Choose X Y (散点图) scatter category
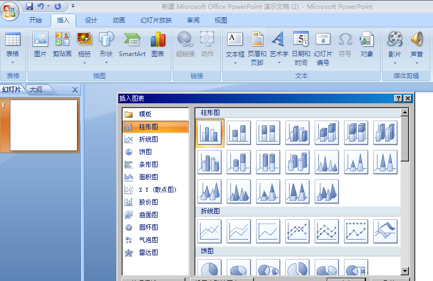The width and height of the screenshot is (433, 281). tap(155, 189)
